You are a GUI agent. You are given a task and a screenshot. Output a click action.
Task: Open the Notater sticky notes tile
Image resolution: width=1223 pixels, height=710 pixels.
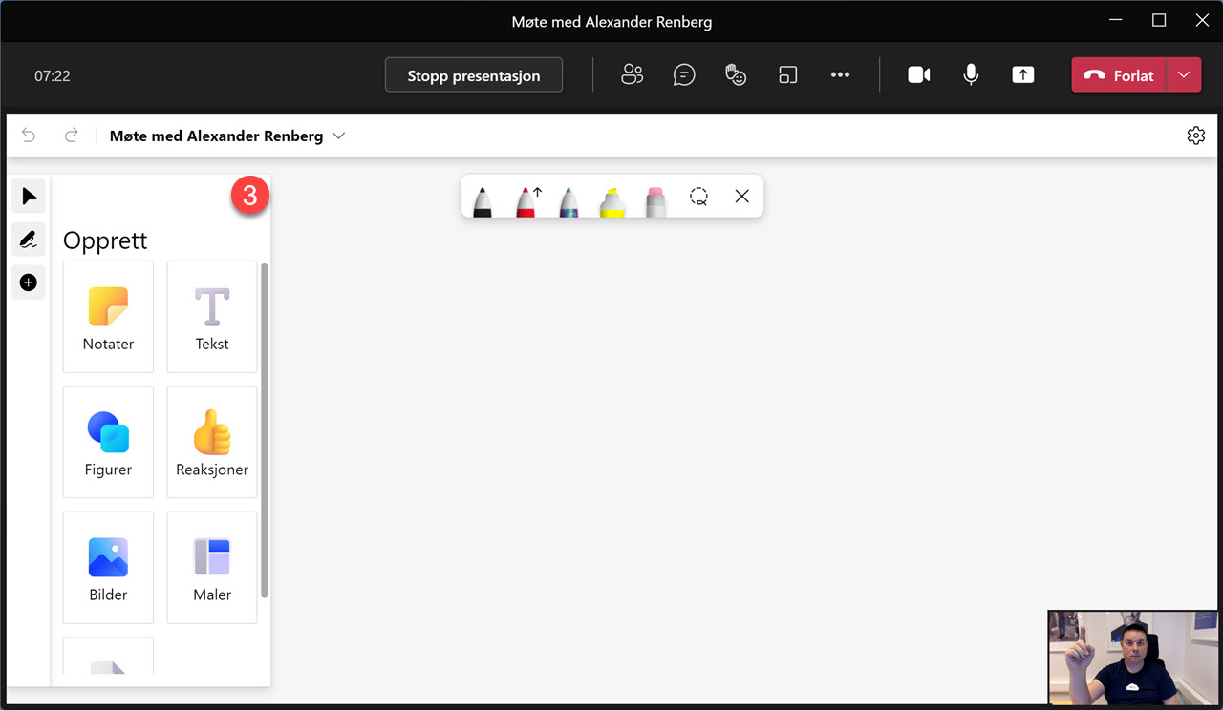(108, 317)
